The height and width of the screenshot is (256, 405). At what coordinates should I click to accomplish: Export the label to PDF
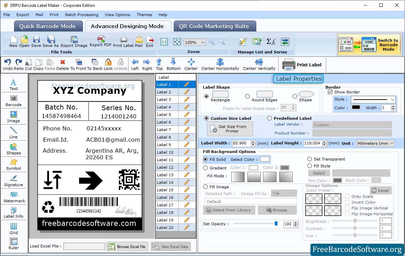[100, 41]
